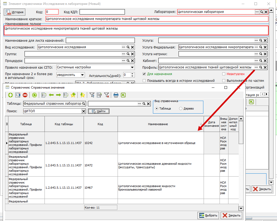Expand the 'уведомлять' combo box
This screenshot has width=277, height=221.
[82, 75]
